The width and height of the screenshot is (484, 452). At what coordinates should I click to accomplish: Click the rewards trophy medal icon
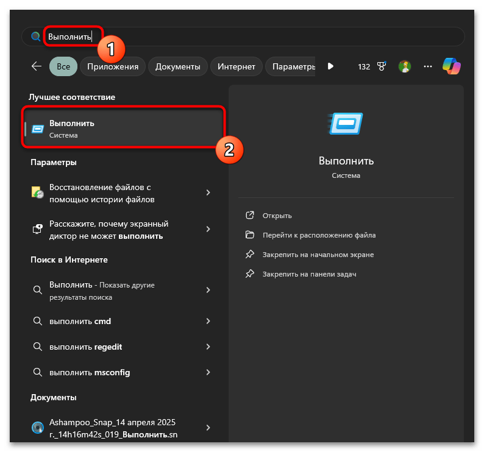tap(382, 66)
